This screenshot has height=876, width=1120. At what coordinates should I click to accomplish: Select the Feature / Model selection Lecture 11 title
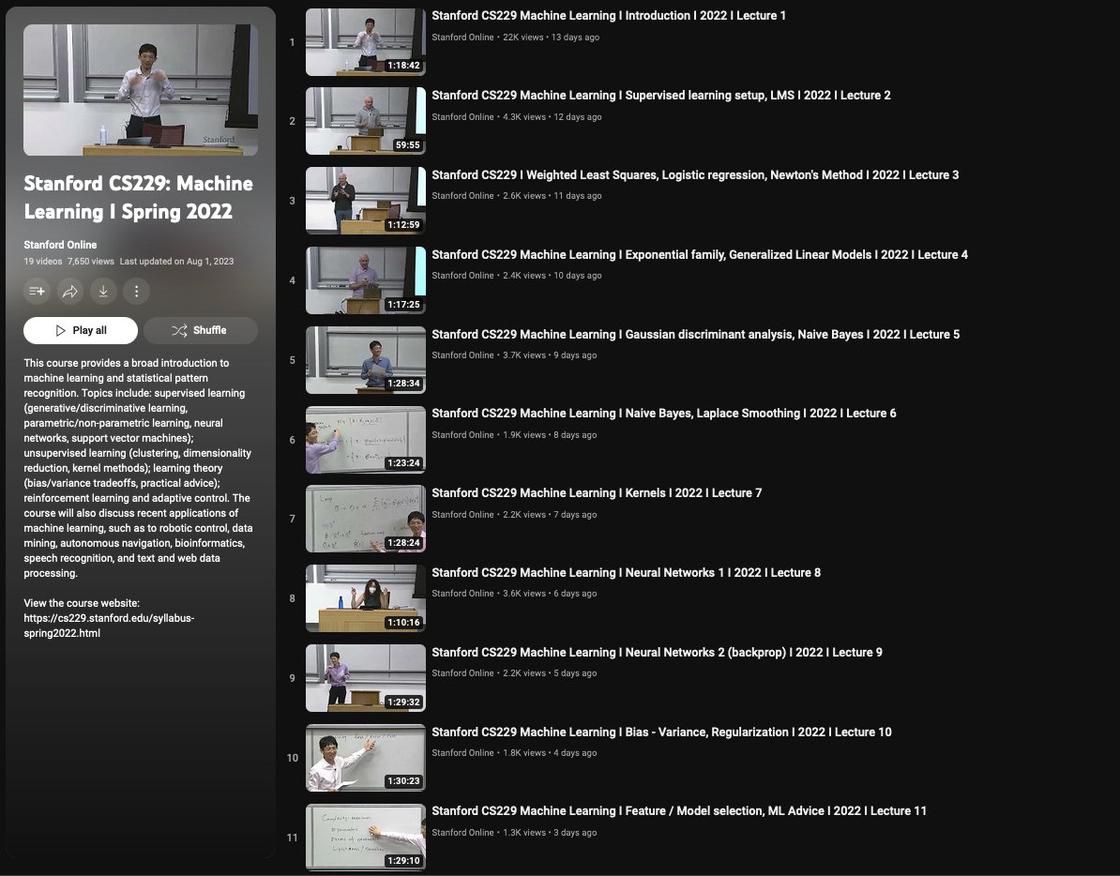[x=678, y=811]
